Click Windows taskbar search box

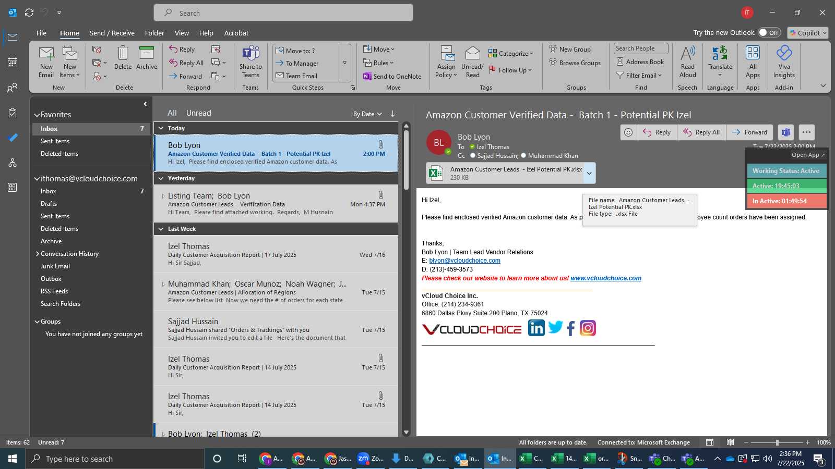click(x=115, y=459)
